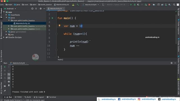The height and width of the screenshot is (101, 180).
Task: Expand the java (generated) folder
Action: pyautogui.click(x=6, y=32)
